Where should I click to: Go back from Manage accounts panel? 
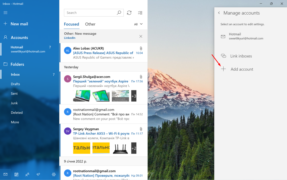point(219,13)
